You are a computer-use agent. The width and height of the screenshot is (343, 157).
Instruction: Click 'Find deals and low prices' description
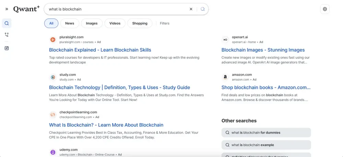(x=265, y=97)
